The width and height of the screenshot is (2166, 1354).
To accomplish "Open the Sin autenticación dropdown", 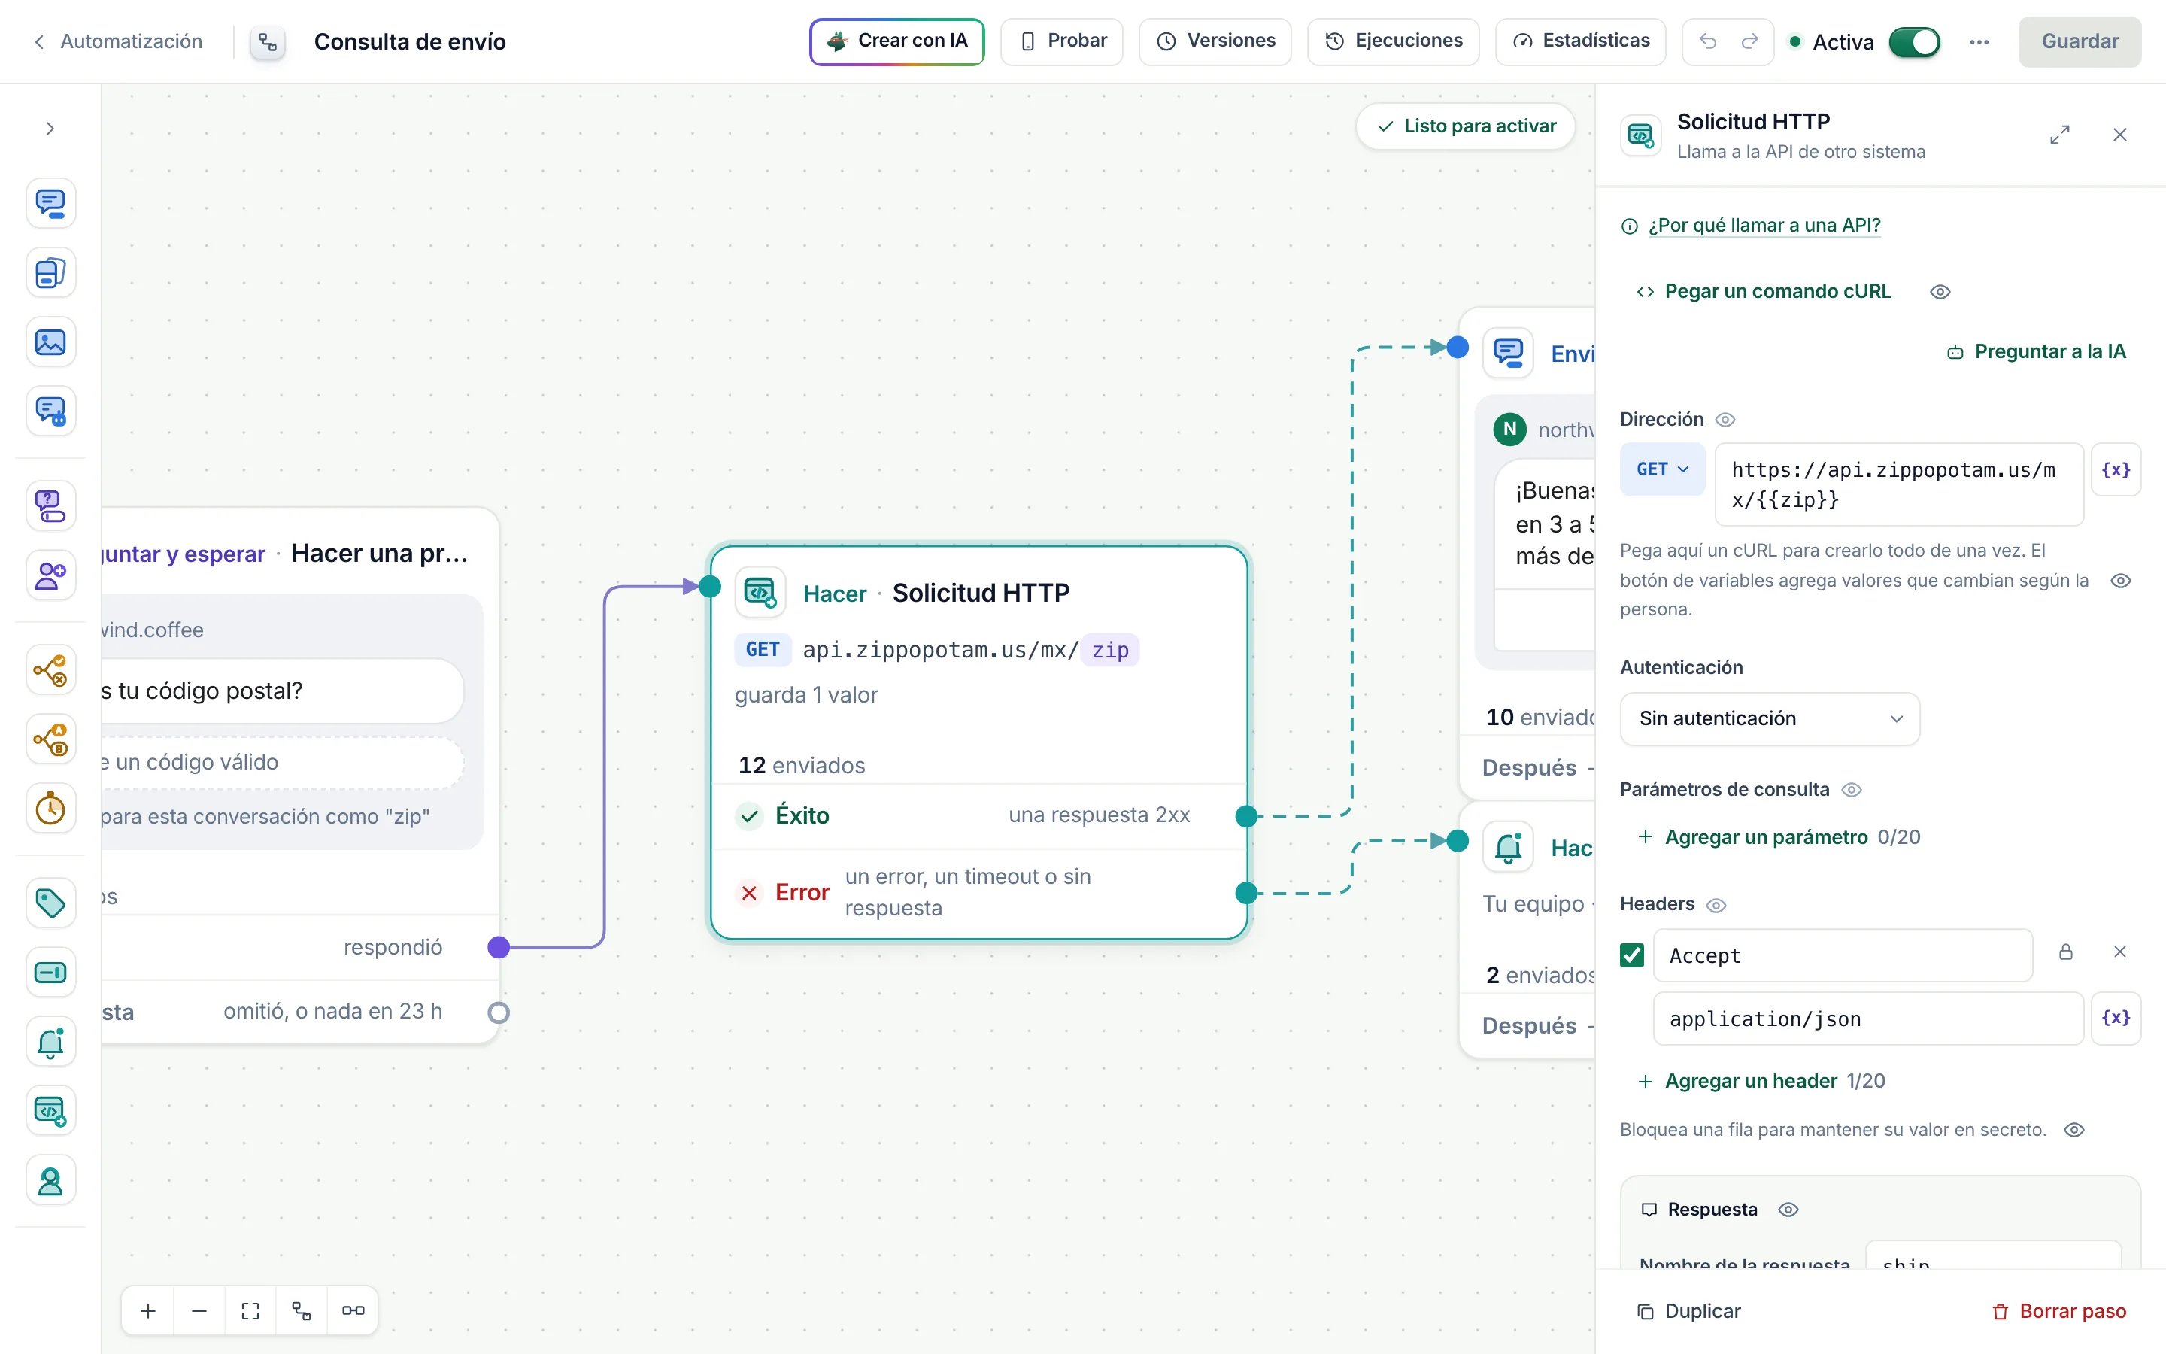I will point(1770,719).
